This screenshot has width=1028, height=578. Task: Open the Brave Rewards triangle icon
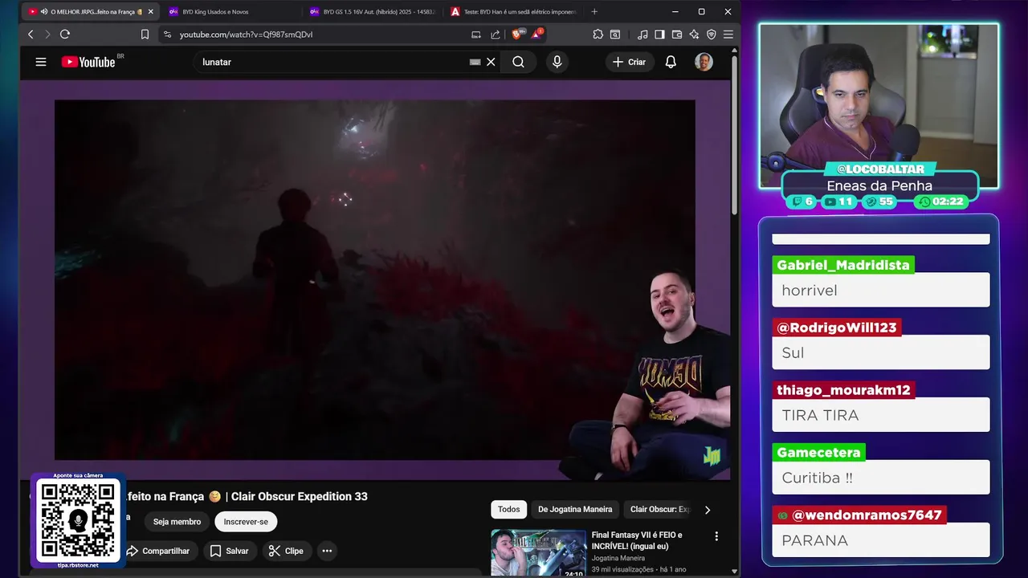pyautogui.click(x=536, y=34)
